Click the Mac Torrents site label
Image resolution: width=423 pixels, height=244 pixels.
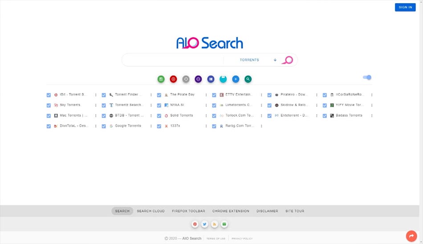coord(73,115)
